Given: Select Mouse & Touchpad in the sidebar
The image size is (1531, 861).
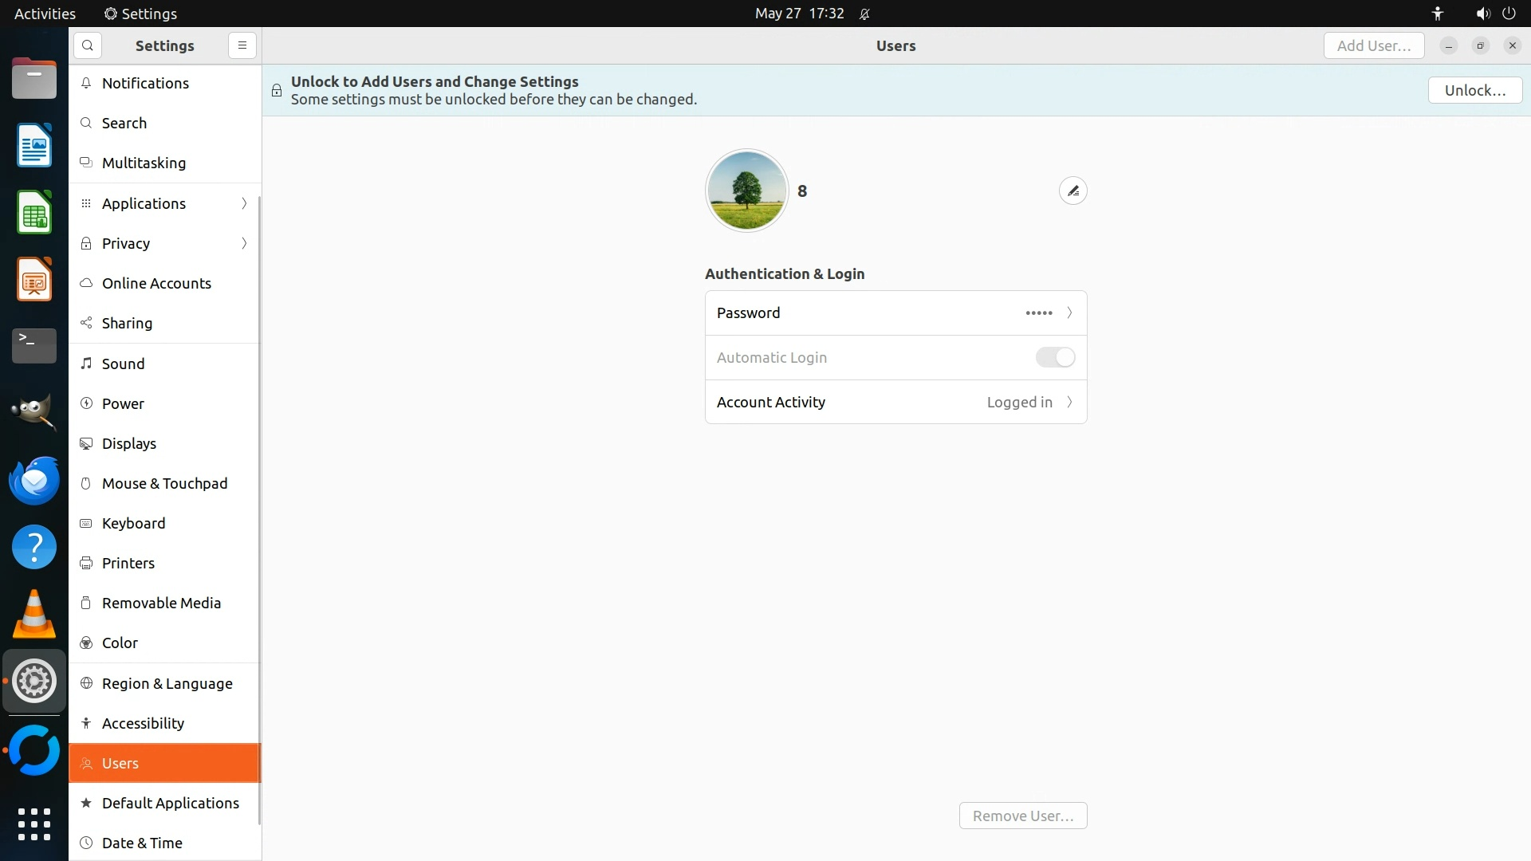Looking at the screenshot, I should [x=164, y=483].
